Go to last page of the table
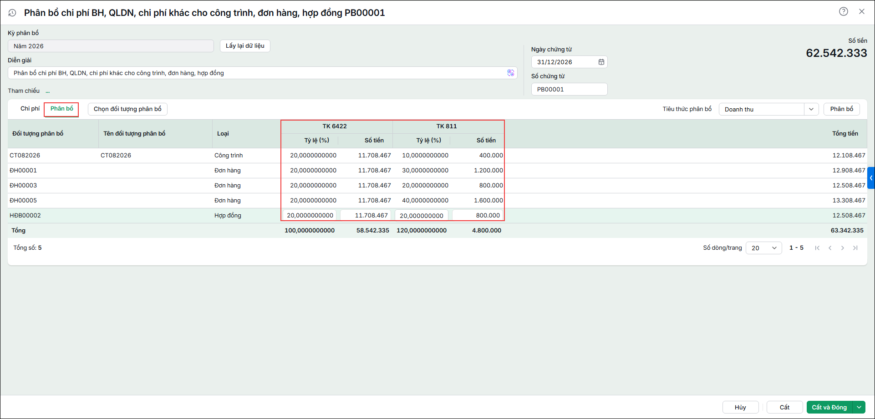Viewport: 875px width, 419px height. (855, 248)
